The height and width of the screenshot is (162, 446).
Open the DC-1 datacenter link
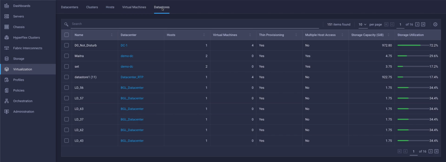(124, 45)
